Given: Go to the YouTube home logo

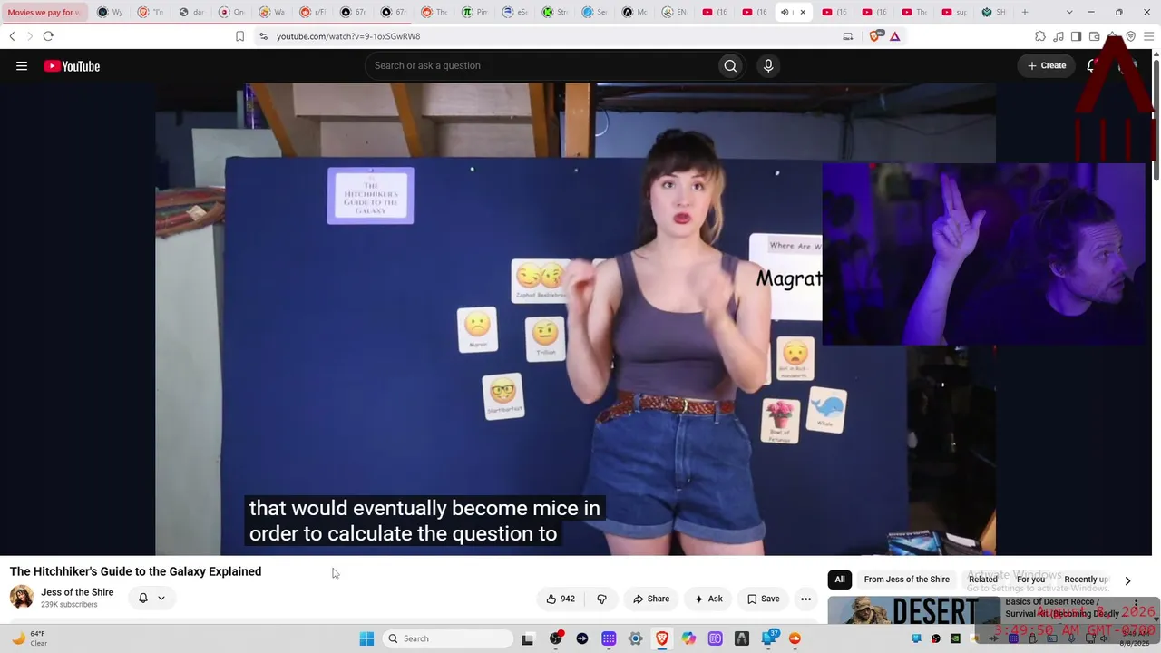Looking at the screenshot, I should tap(72, 65).
